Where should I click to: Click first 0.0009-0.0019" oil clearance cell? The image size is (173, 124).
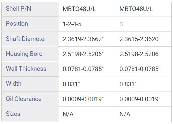87,99
